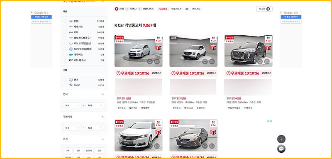Screen dimensions: 332x159
Task: Open 3D view of the Palisade SUV
Action: (268, 47)
